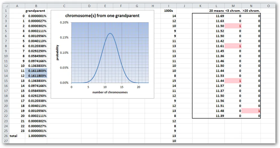Screen dimensions: 280x148
Task: Click the 'number of chromosomes' axis title
Action: pos(110,92)
